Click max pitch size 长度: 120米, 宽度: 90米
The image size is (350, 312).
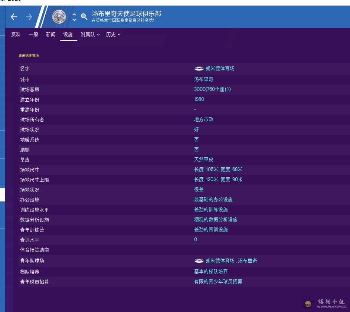tap(218, 180)
